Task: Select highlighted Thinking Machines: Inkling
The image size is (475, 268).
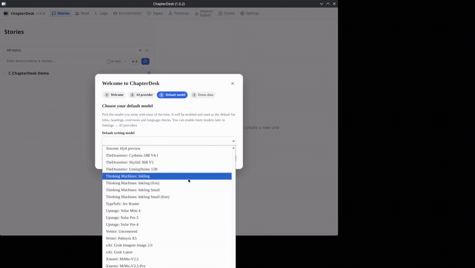Action: click(167, 176)
